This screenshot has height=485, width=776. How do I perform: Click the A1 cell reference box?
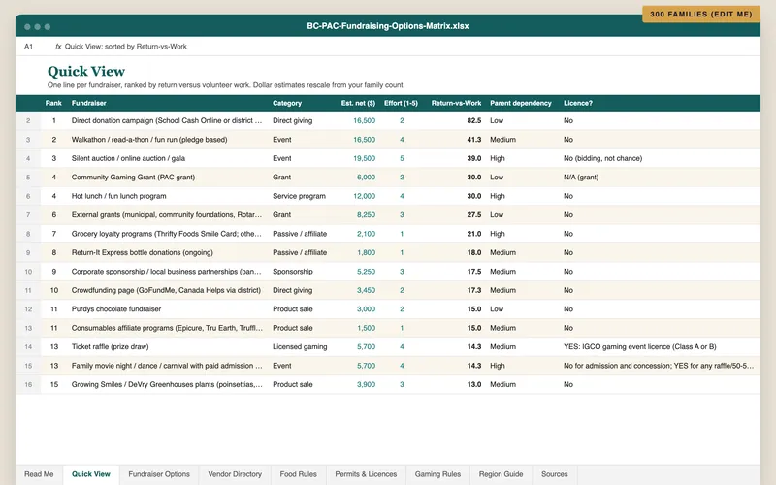point(29,46)
